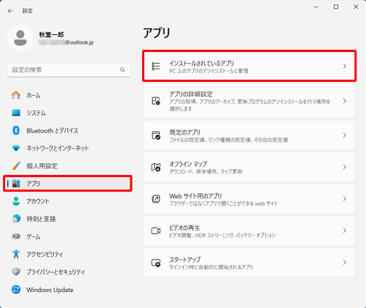366x308 pixels.
Task: Open ホーム in the sidebar
Action: click(68, 95)
